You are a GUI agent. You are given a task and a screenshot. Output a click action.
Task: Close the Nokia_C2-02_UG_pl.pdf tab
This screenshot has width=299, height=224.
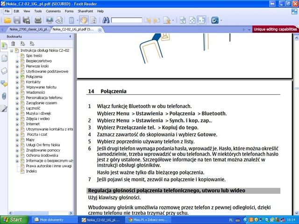[100, 30]
